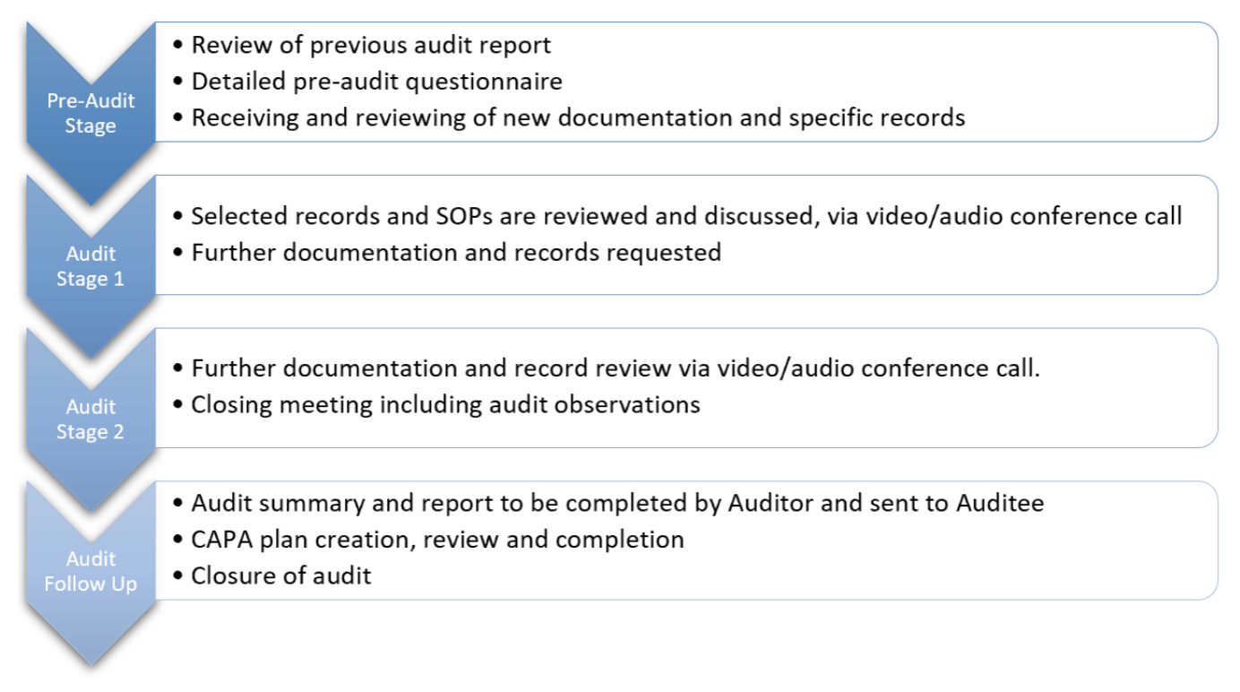Select 'Audit summary and report' bullet line
Image resolution: width=1240 pixels, height=692 pixels.
617,503
